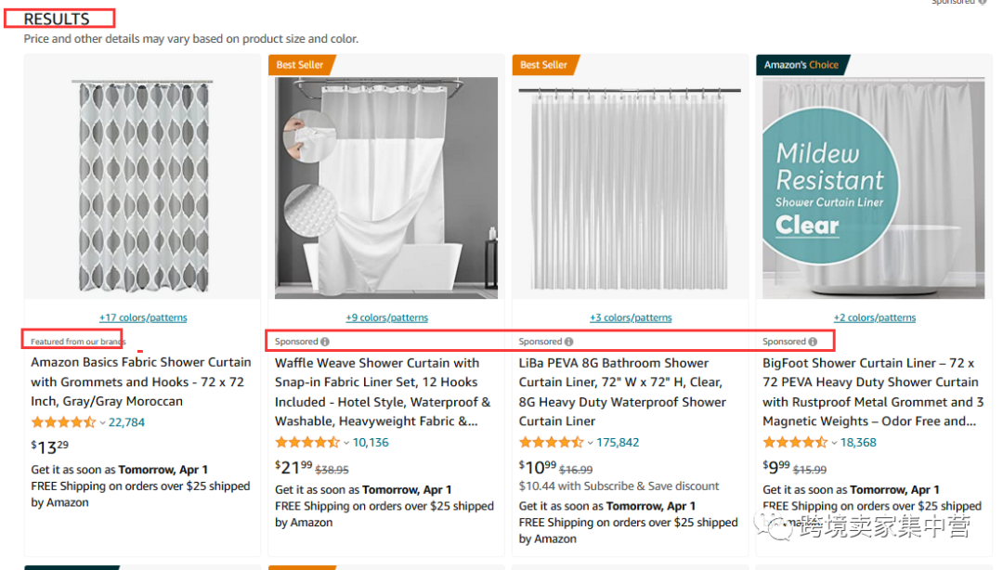Click star rating of BigFoot Shower Curtain Liner
Image resolution: width=1003 pixels, height=570 pixels.
(794, 443)
